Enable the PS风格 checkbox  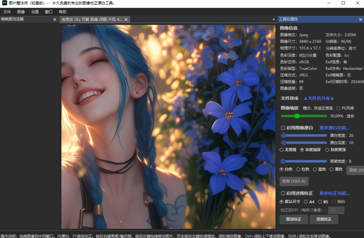coord(338,108)
